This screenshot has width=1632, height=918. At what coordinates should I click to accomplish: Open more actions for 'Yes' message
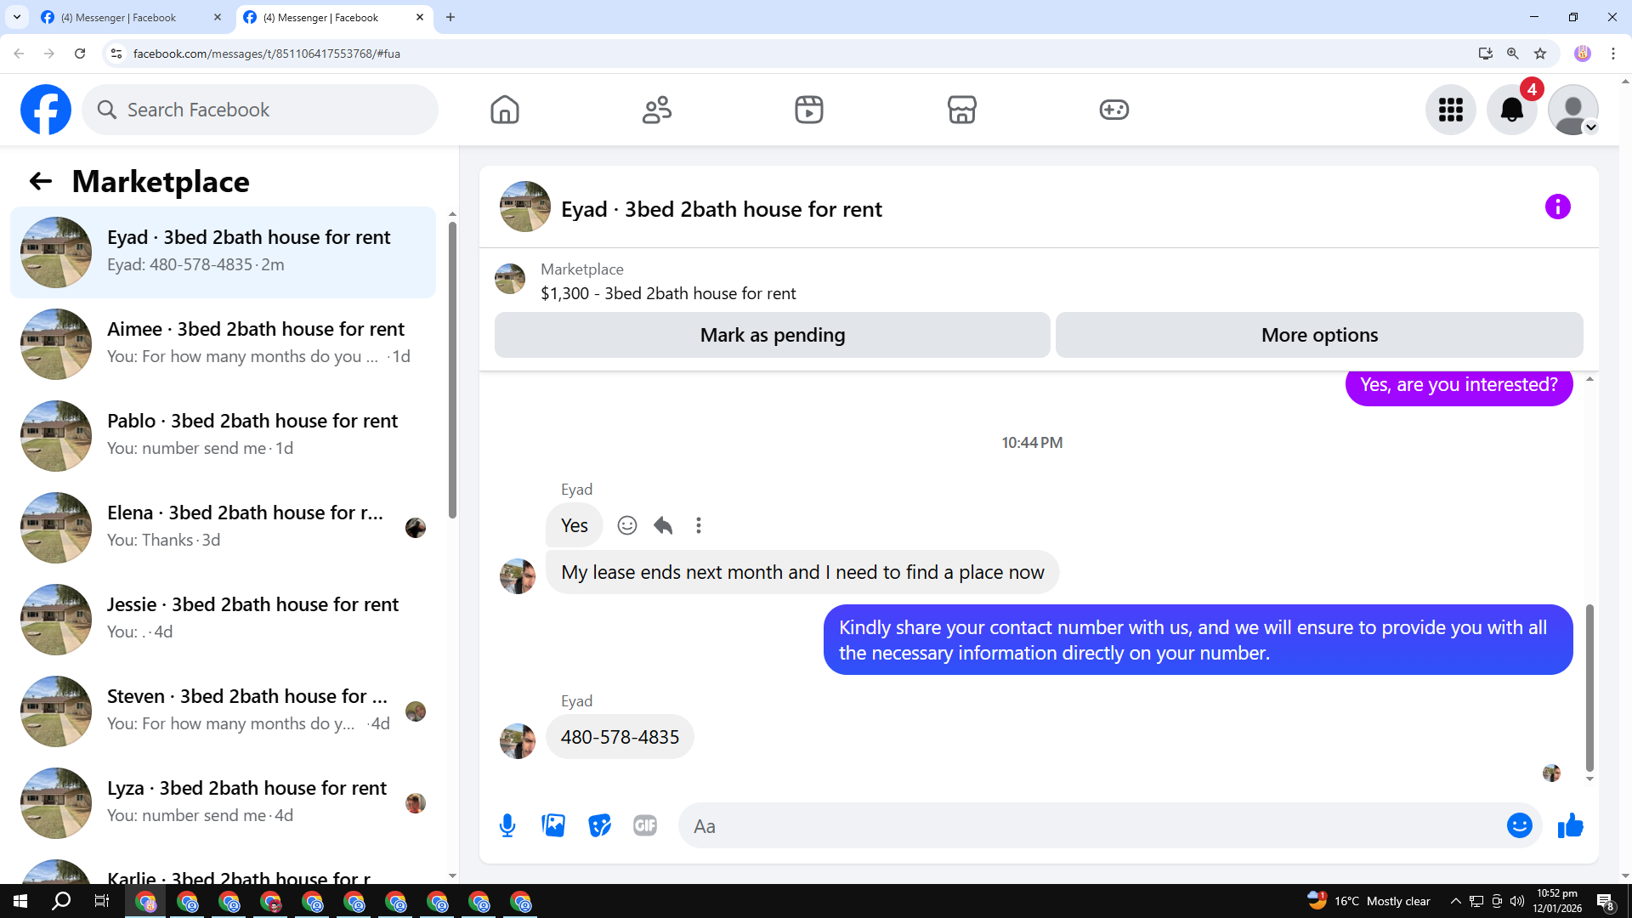[699, 525]
